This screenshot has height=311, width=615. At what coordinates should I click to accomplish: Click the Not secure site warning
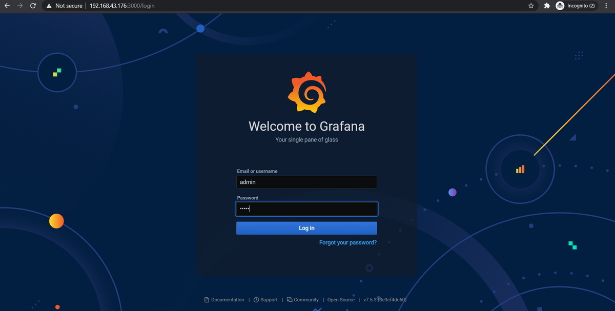[x=64, y=6]
